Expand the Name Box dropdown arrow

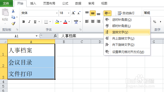pos(36,36)
